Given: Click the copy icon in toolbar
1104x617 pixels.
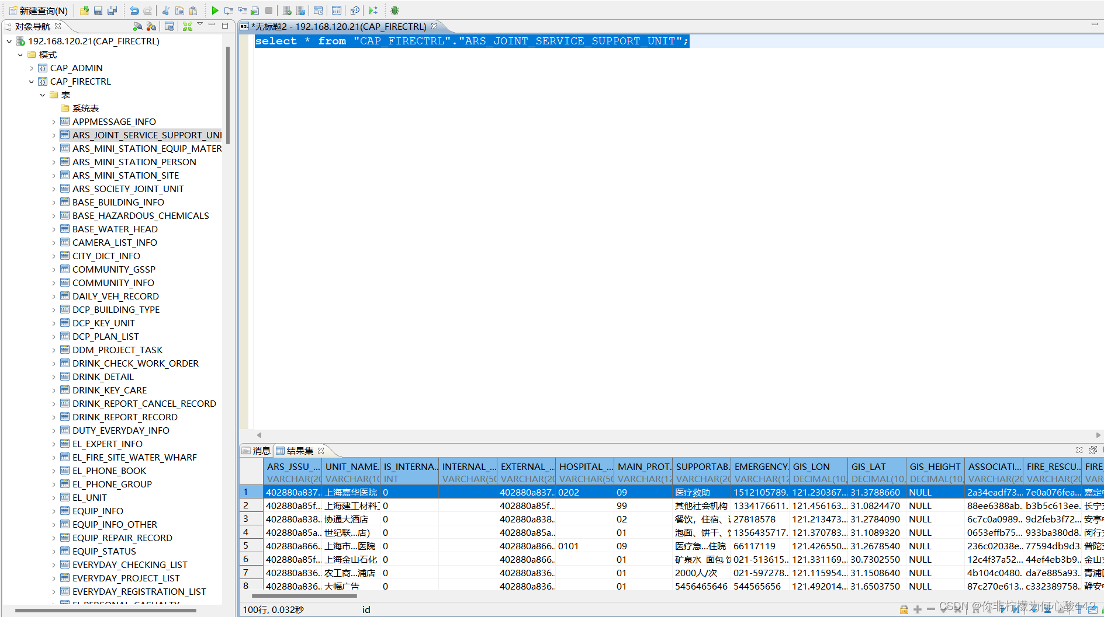Looking at the screenshot, I should (x=179, y=11).
